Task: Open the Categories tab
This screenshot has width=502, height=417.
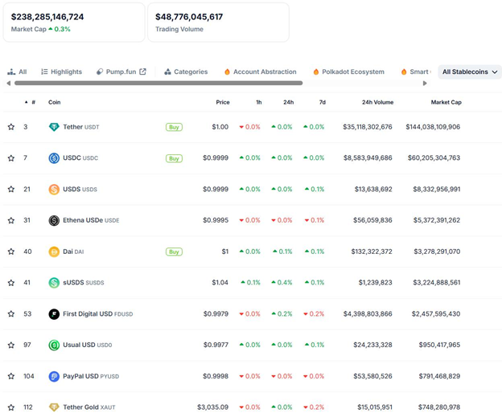Action: coord(186,72)
